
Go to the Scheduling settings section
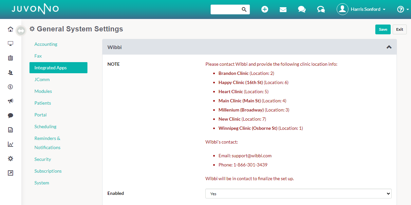point(46,127)
